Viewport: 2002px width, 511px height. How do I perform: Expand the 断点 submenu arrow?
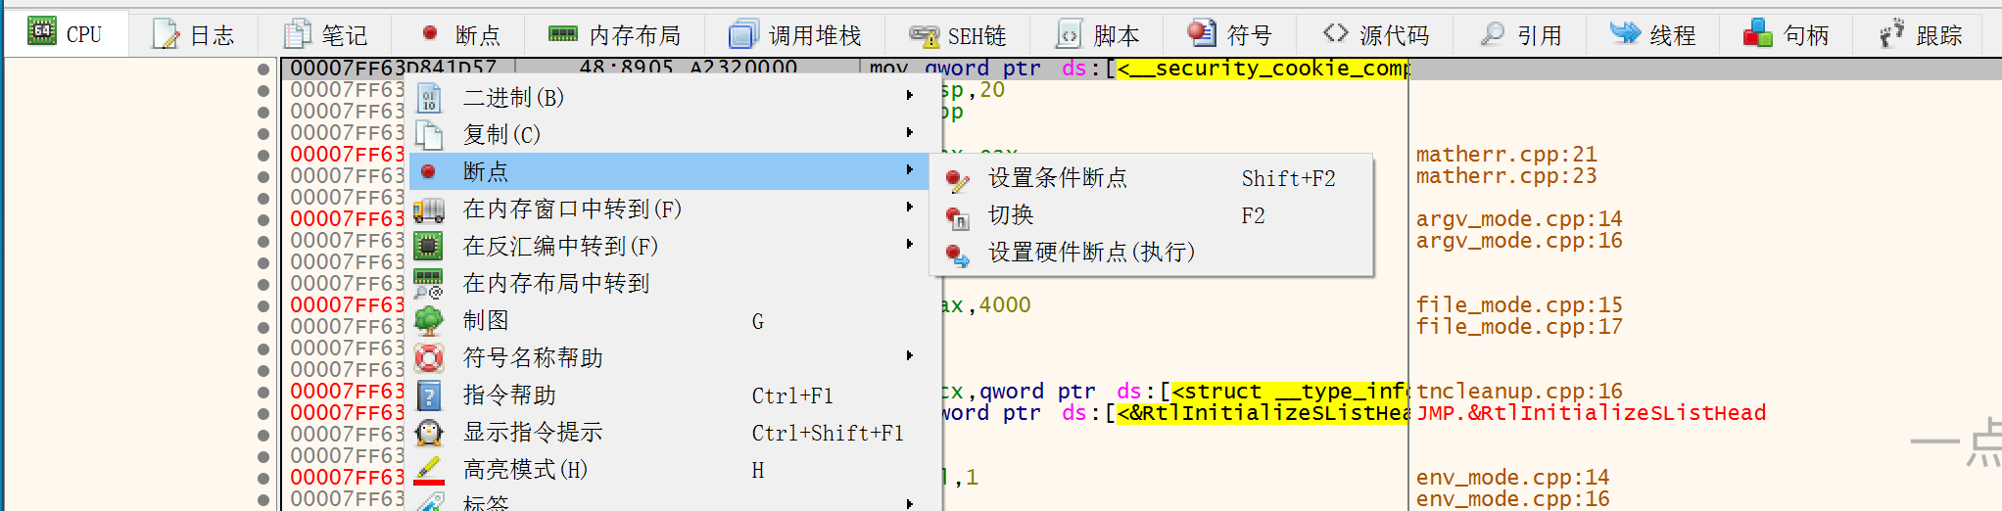910,170
